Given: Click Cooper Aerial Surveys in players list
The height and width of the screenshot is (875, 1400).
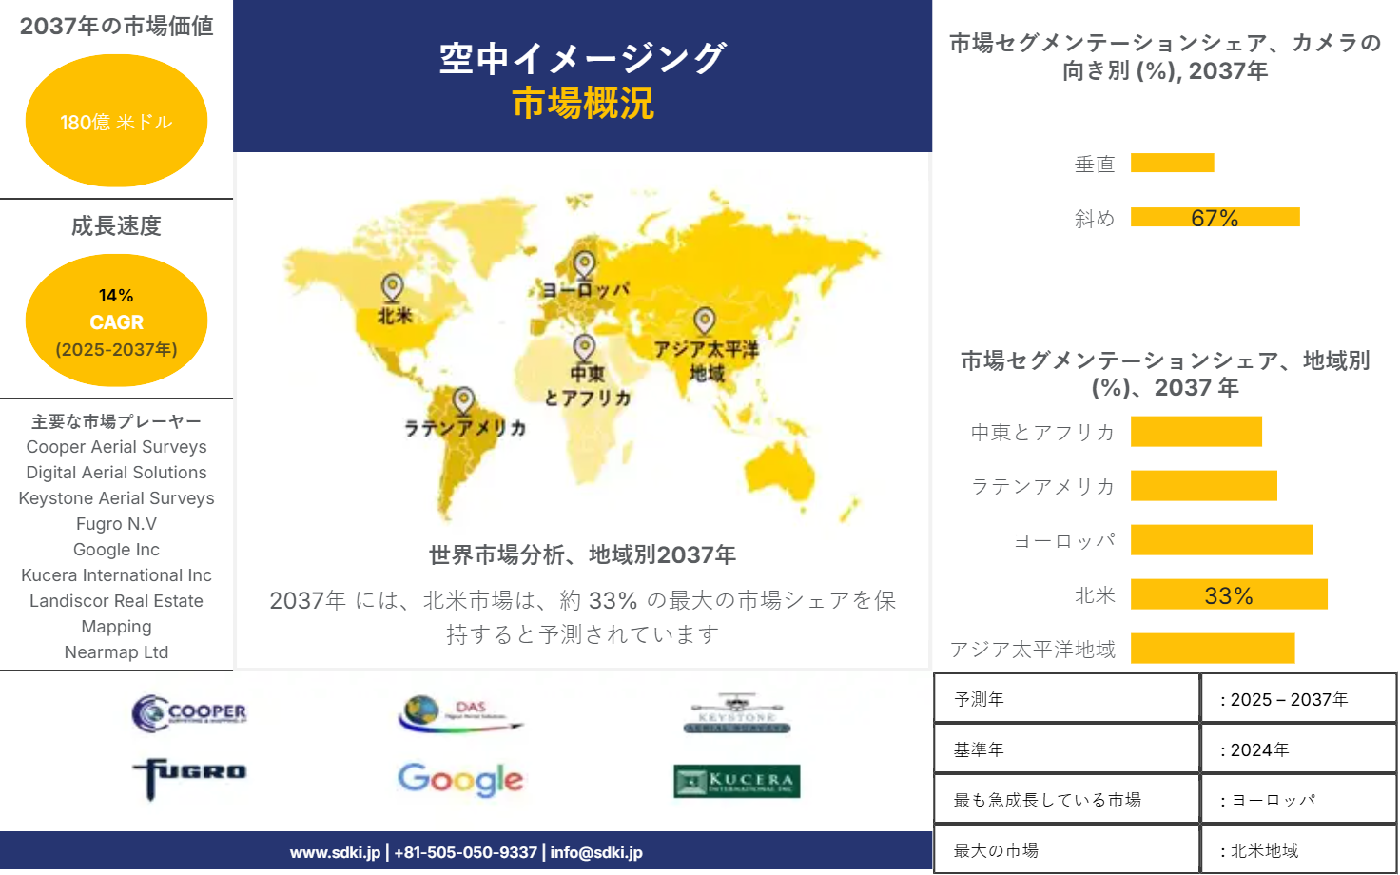Looking at the screenshot, I should pyautogui.click(x=116, y=447).
